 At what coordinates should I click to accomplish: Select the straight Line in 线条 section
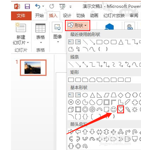[x=71, y=64]
